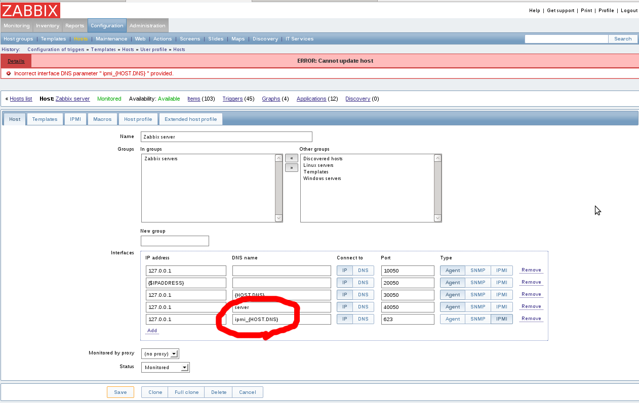
Task: Choose Agent type for port 40050 interface
Action: click(x=453, y=307)
